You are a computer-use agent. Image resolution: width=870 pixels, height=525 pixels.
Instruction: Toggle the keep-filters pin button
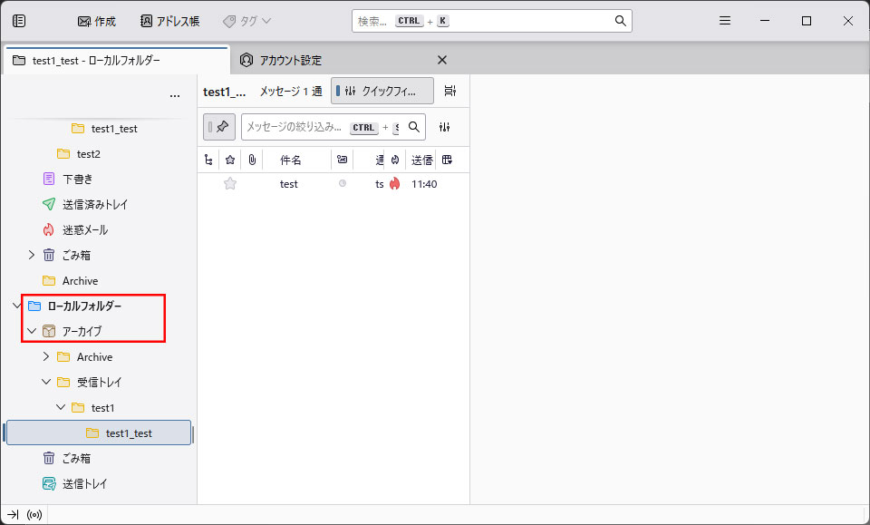[x=219, y=127]
